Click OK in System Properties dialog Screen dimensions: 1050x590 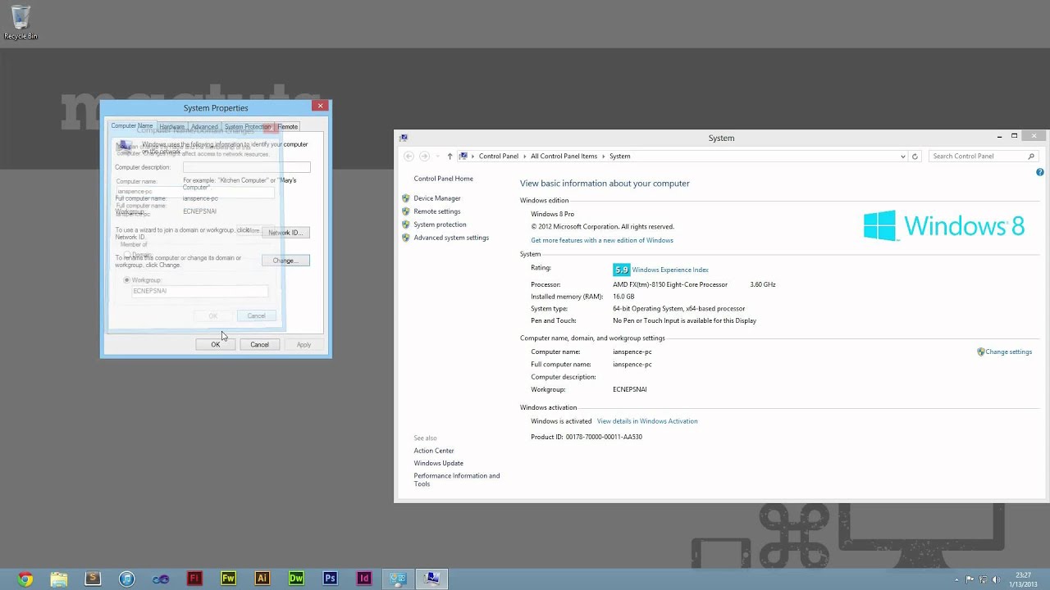pyautogui.click(x=216, y=344)
